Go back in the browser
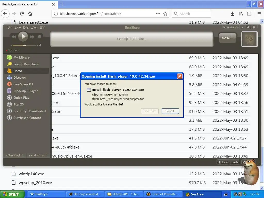Image resolution: width=264 pixels, height=198 pixels. (x=5, y=14)
